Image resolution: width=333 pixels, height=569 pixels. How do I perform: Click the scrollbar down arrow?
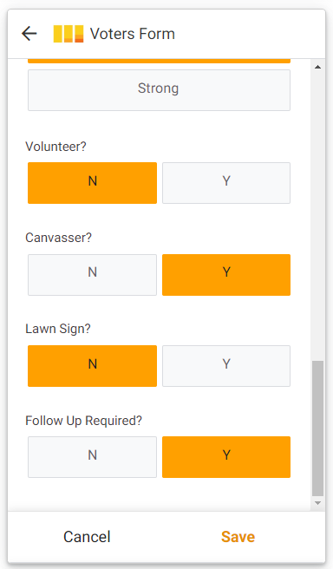(x=317, y=503)
